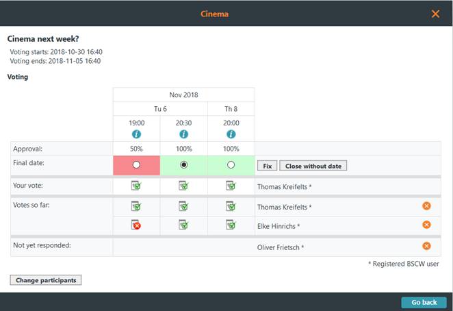453x311 pixels.
Task: Remove Oliver Frietsch using orange delete icon
Action: (426, 246)
